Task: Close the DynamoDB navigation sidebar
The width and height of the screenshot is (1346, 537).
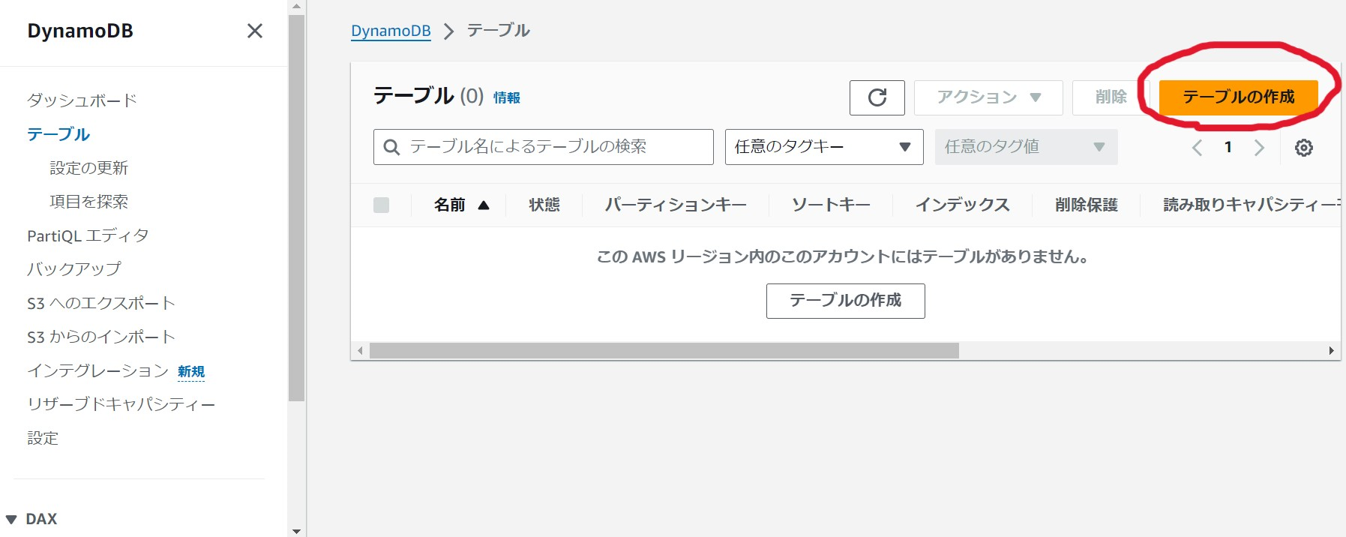Action: 255,31
